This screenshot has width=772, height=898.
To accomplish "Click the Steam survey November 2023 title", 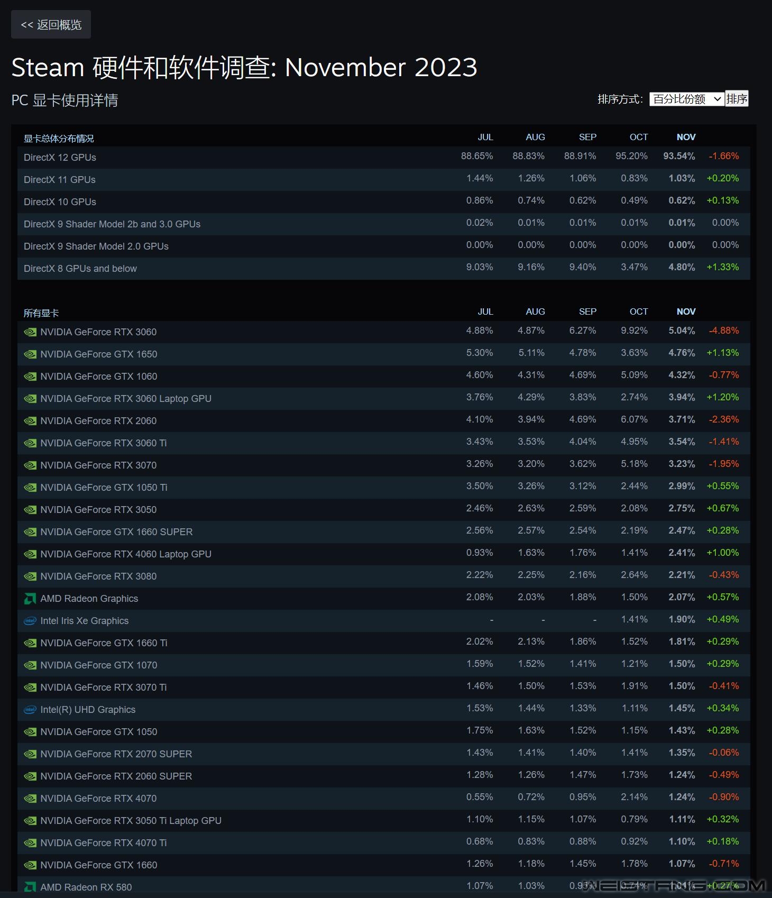I will (x=244, y=67).
